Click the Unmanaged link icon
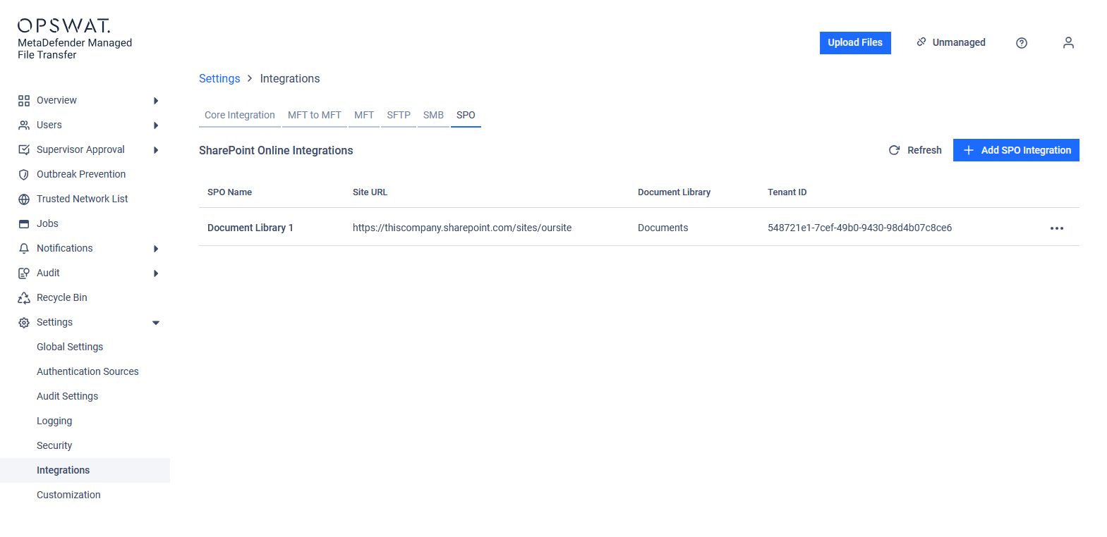1107x537 pixels. [921, 42]
